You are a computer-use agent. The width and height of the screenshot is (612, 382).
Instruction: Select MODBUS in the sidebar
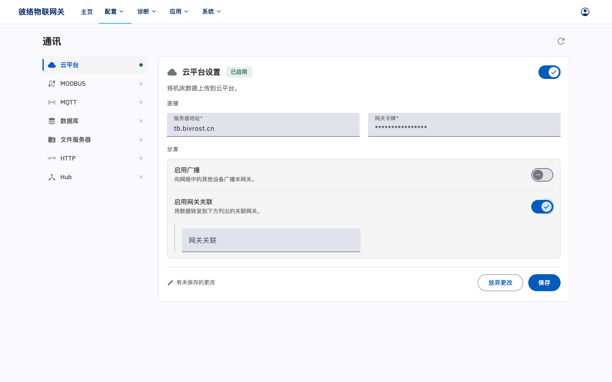point(95,84)
